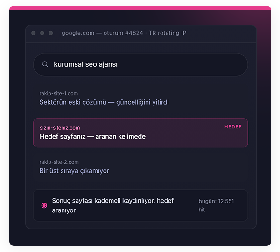This screenshot has width=280, height=252.
Task: Click the highlighted target result card background
Action: pos(140,133)
